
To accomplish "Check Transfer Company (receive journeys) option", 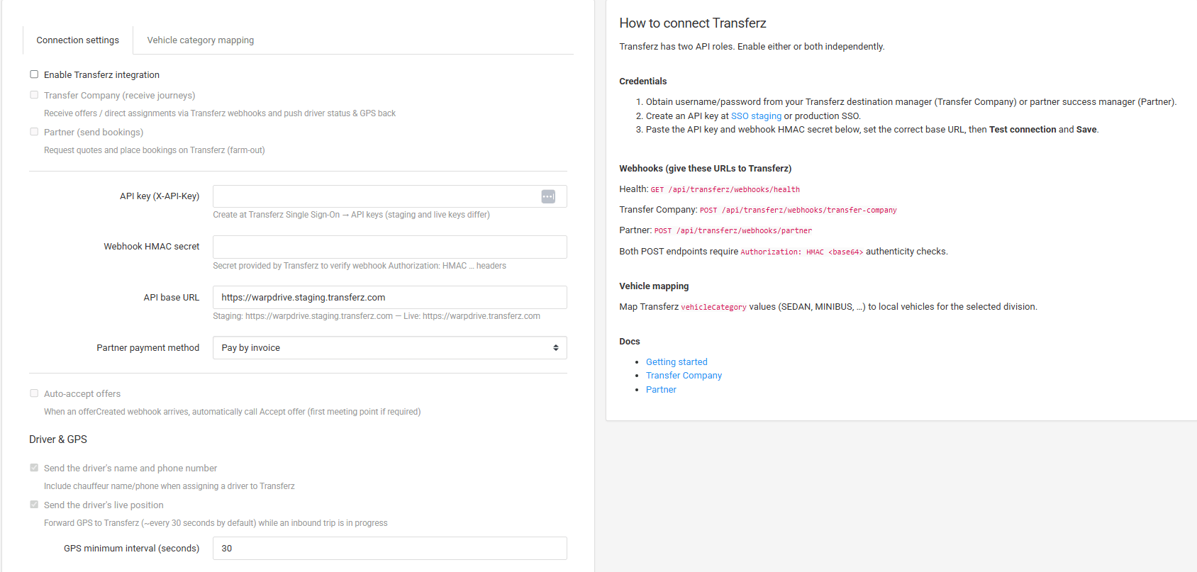I will tap(34, 95).
